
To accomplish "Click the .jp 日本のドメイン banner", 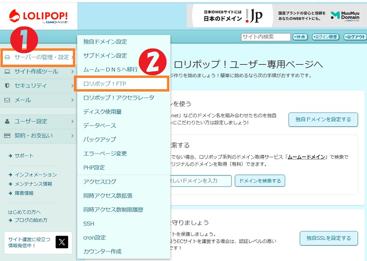I will [x=232, y=16].
